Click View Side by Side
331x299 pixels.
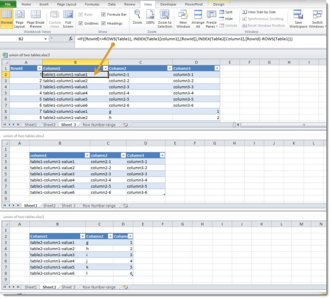(x=261, y=12)
